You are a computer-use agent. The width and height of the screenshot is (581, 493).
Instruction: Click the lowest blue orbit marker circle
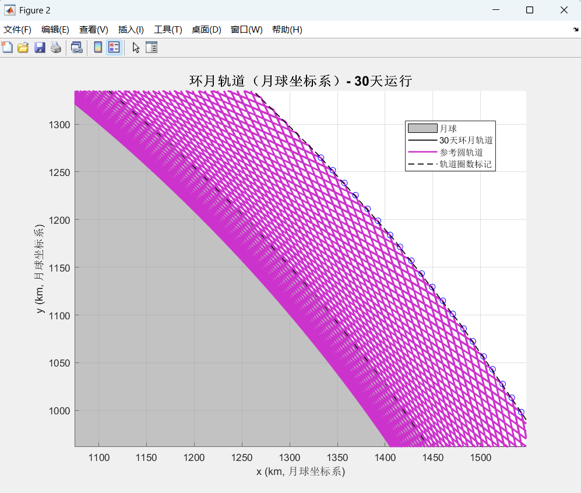click(521, 412)
